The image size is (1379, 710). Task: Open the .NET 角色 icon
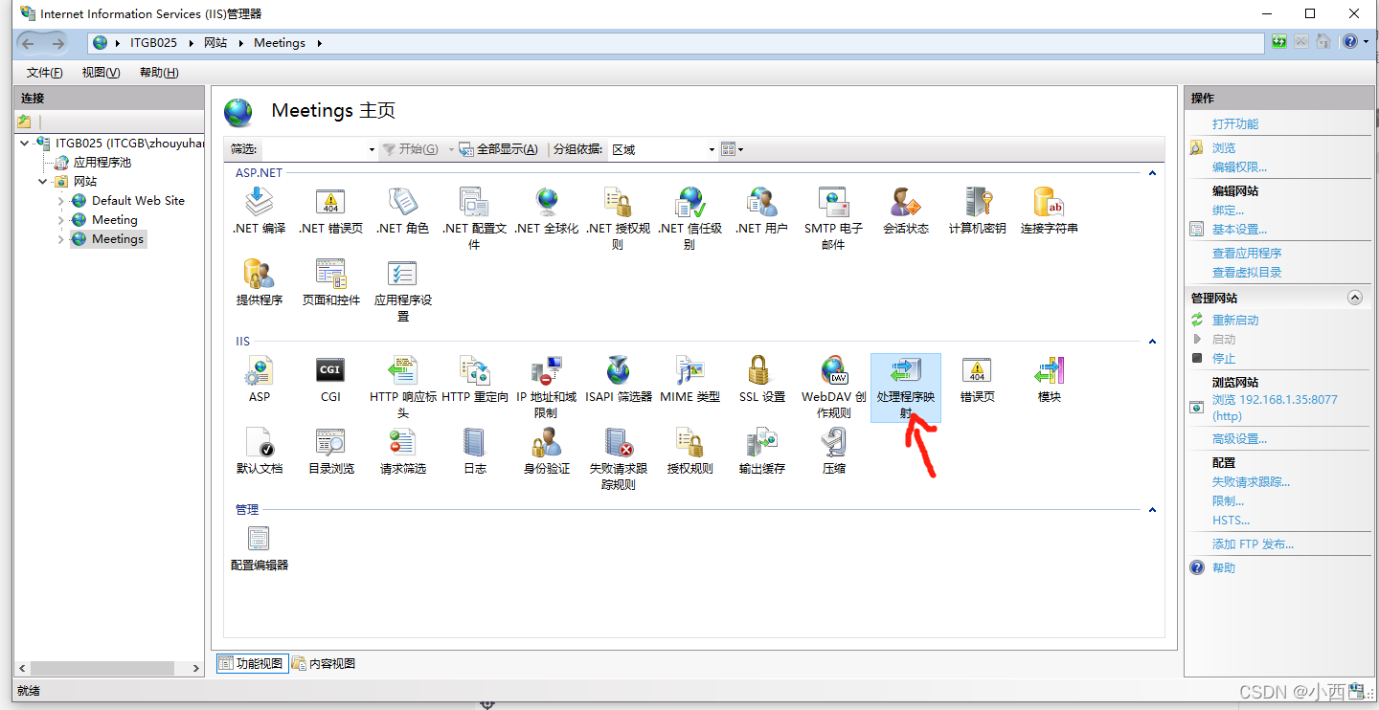pos(402,211)
